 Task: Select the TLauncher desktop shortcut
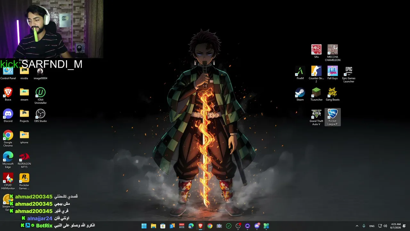(x=316, y=94)
